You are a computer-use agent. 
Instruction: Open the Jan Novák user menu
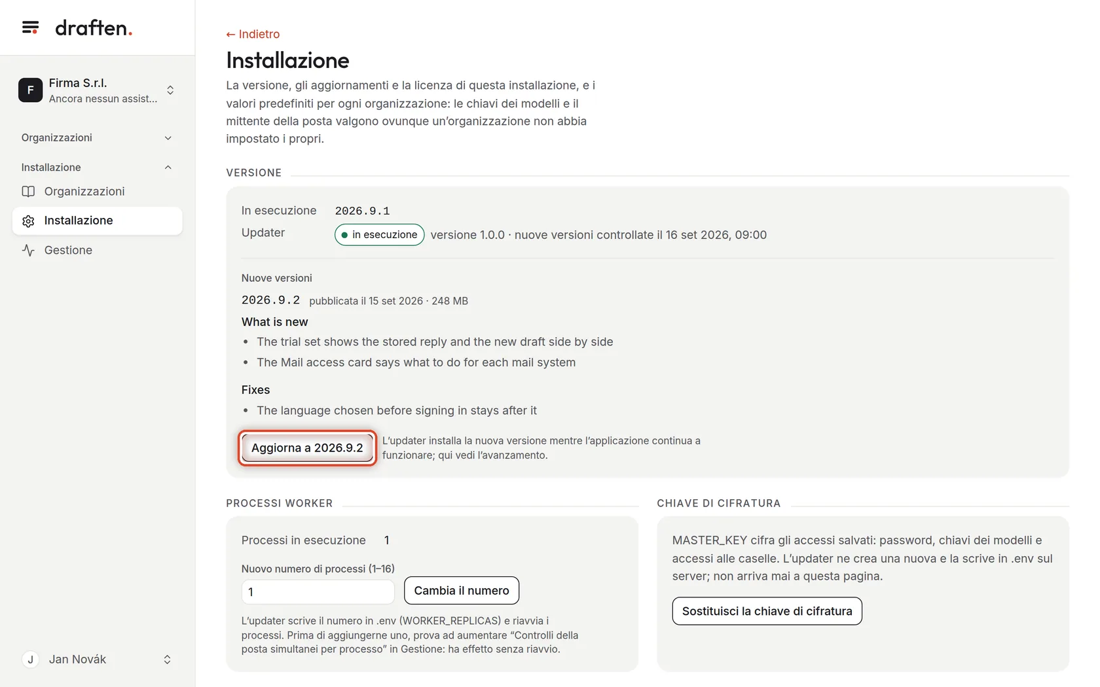pos(98,660)
